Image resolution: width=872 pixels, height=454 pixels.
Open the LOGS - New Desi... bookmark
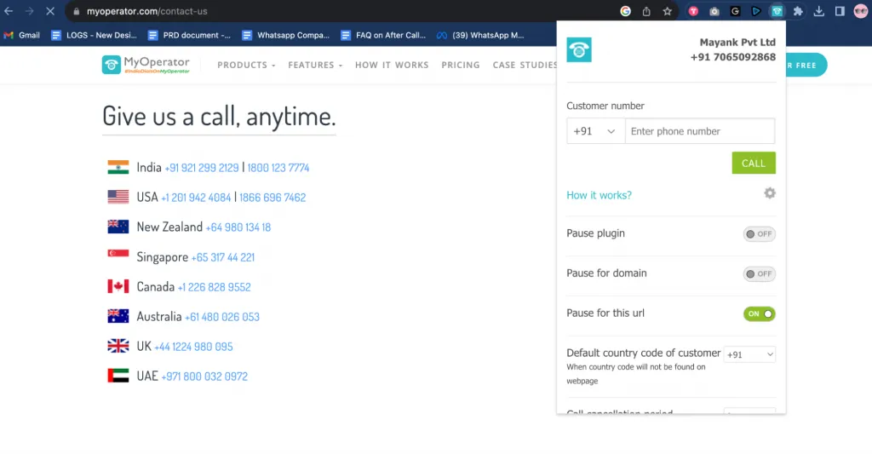(x=94, y=35)
